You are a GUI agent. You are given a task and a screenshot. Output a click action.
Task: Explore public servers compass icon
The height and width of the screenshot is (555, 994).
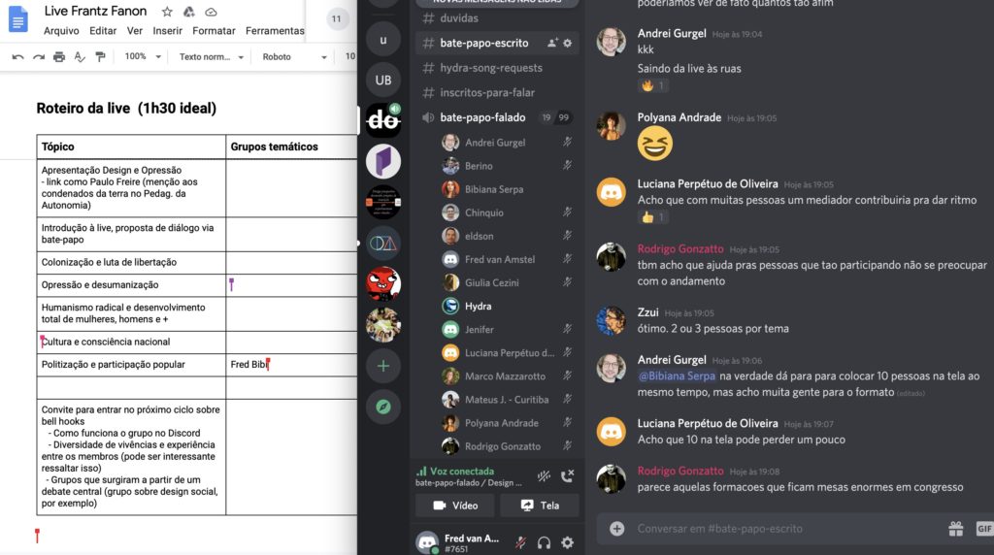pyautogui.click(x=382, y=407)
